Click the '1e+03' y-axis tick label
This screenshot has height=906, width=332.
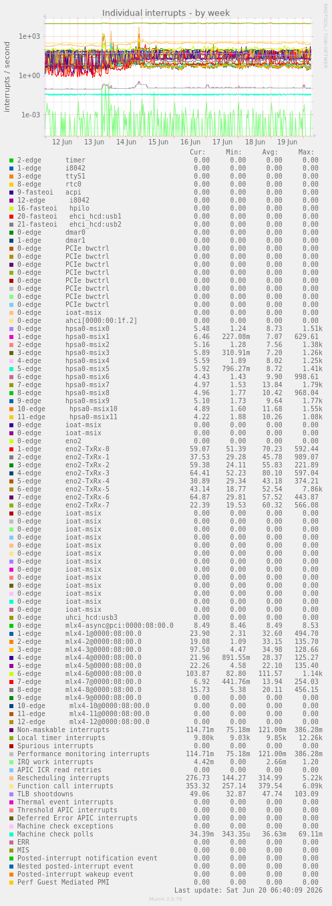(x=29, y=37)
